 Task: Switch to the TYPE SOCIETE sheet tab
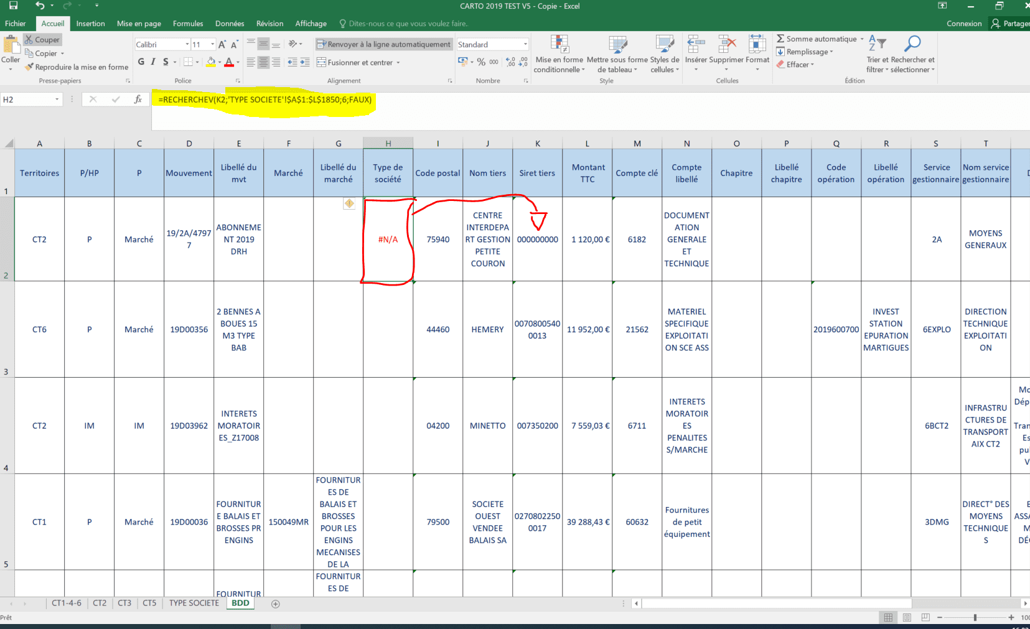tap(194, 603)
